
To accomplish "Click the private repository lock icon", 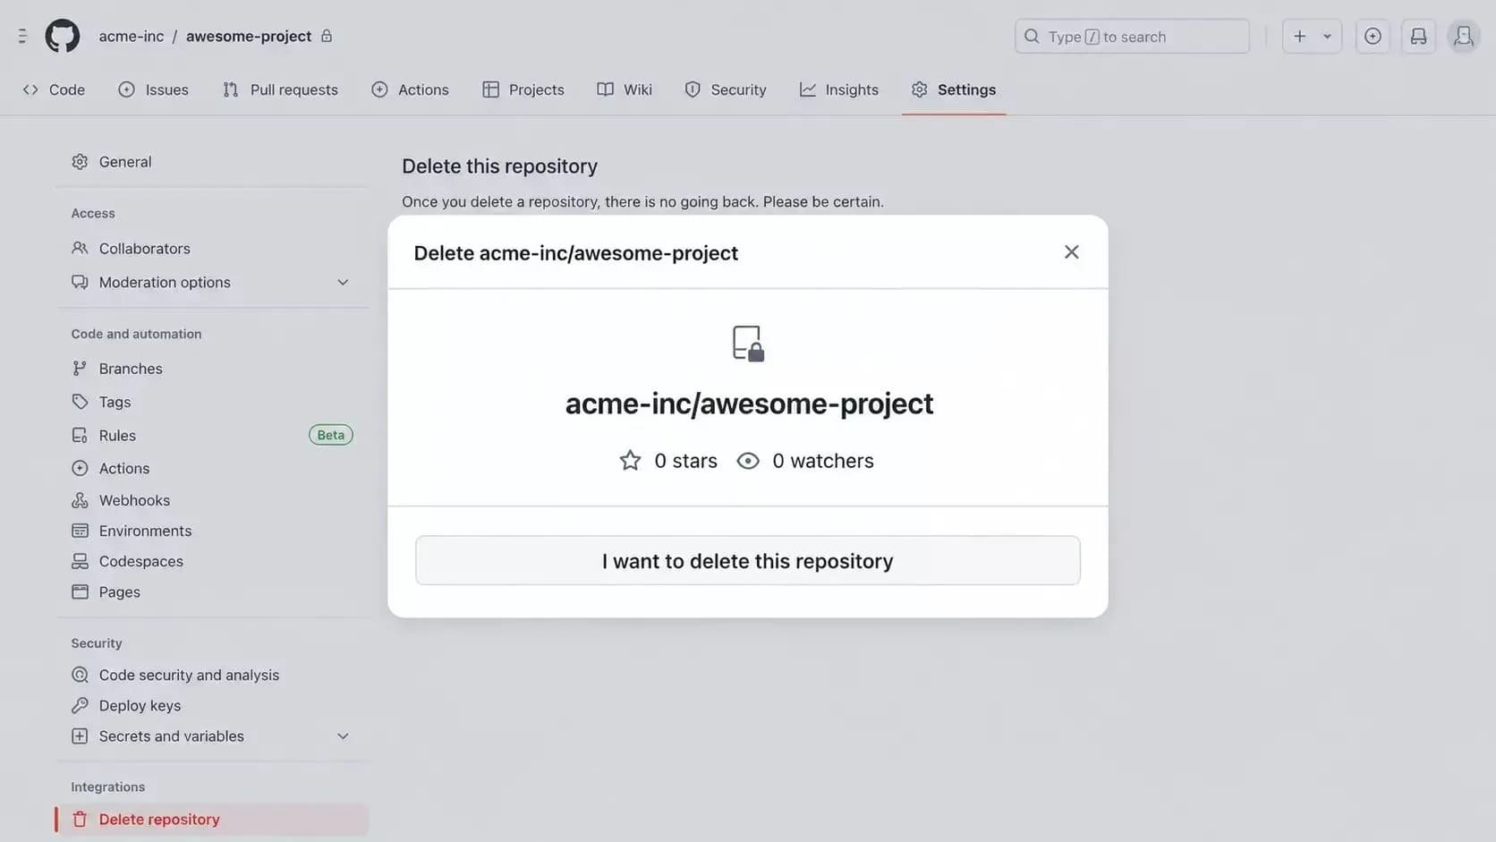I will pos(327,36).
